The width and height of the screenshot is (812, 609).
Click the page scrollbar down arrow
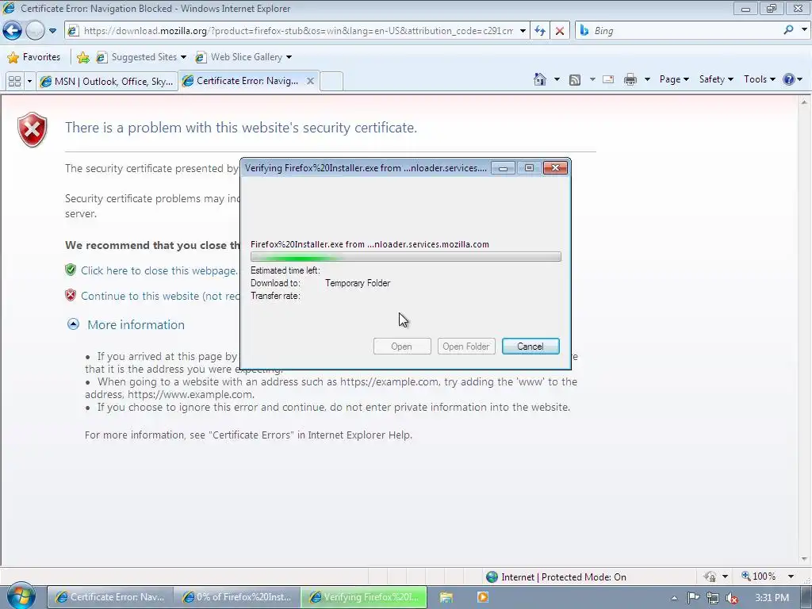[804, 559]
